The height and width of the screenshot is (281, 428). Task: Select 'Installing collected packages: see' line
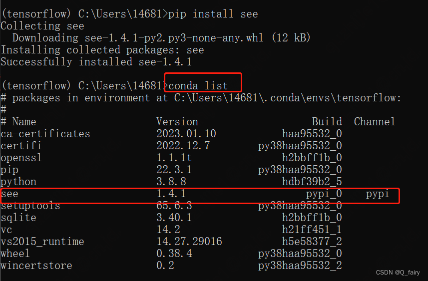(102, 50)
